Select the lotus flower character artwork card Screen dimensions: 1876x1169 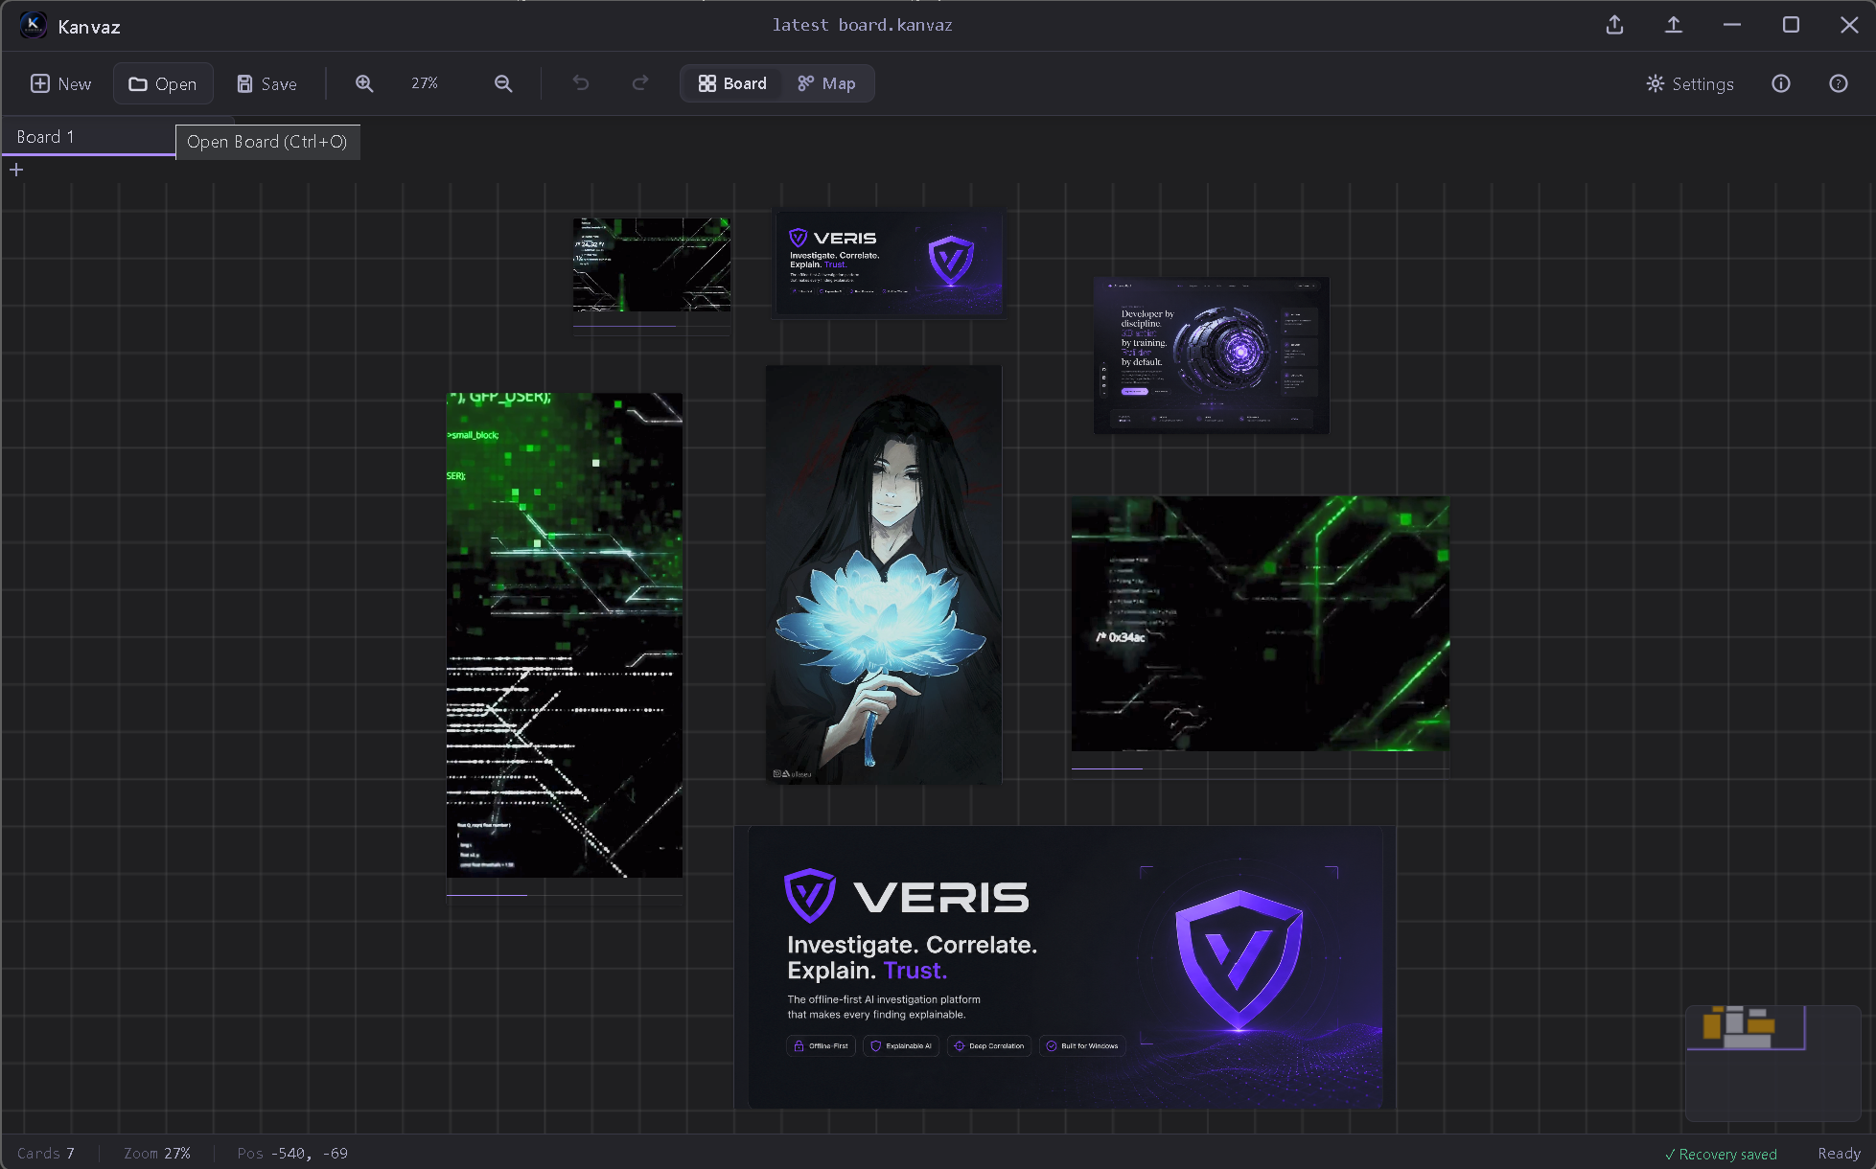884,574
